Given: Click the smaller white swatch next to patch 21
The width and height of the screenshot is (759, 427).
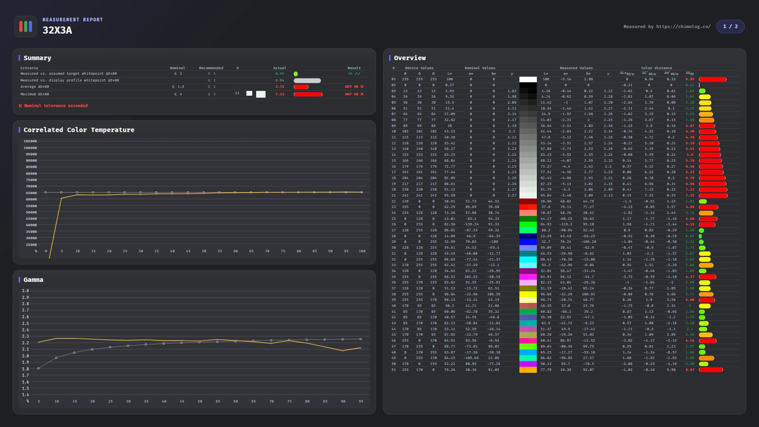Looking at the screenshot, I should click(x=249, y=93).
